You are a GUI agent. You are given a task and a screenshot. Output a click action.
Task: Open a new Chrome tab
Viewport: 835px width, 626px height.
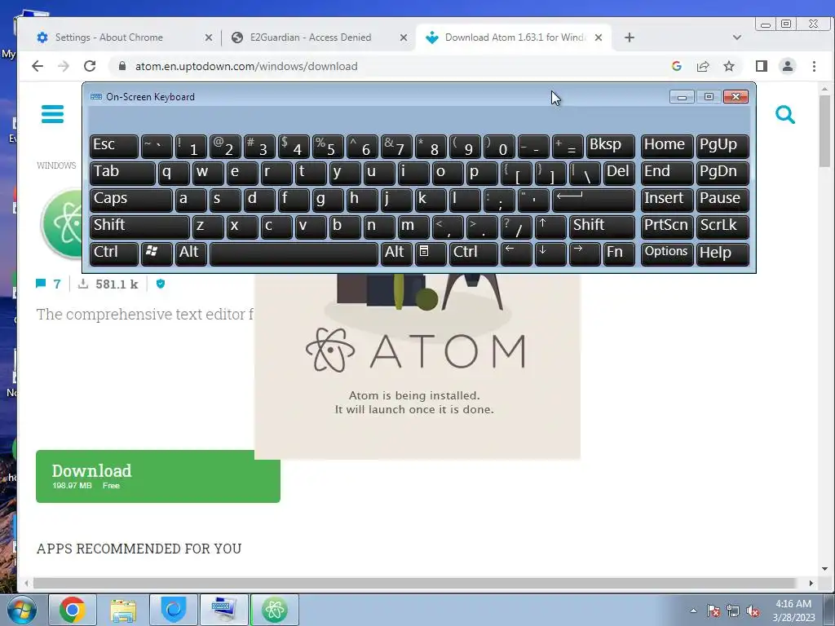click(630, 37)
